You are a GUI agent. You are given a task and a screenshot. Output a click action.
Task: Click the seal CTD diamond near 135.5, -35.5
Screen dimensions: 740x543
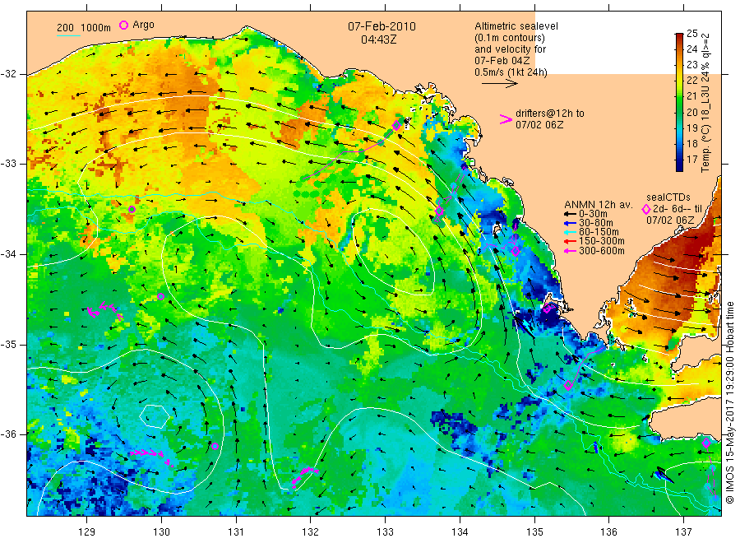coord(568,385)
